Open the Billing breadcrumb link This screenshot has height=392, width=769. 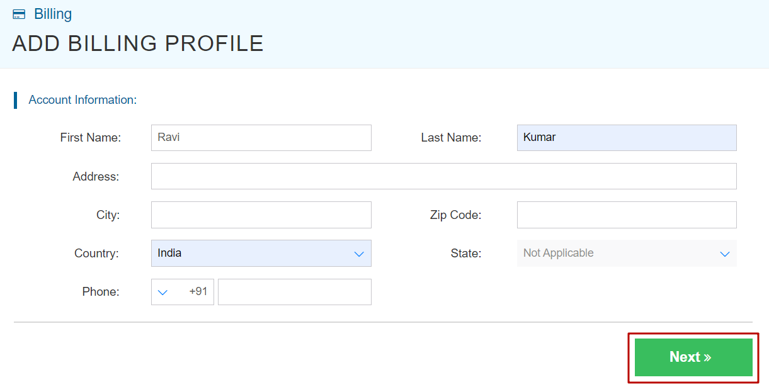click(54, 13)
